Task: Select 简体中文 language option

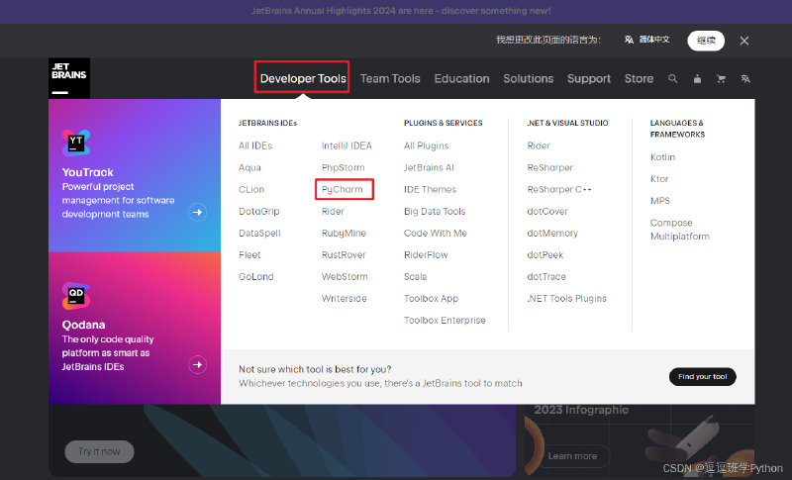Action: (x=647, y=40)
